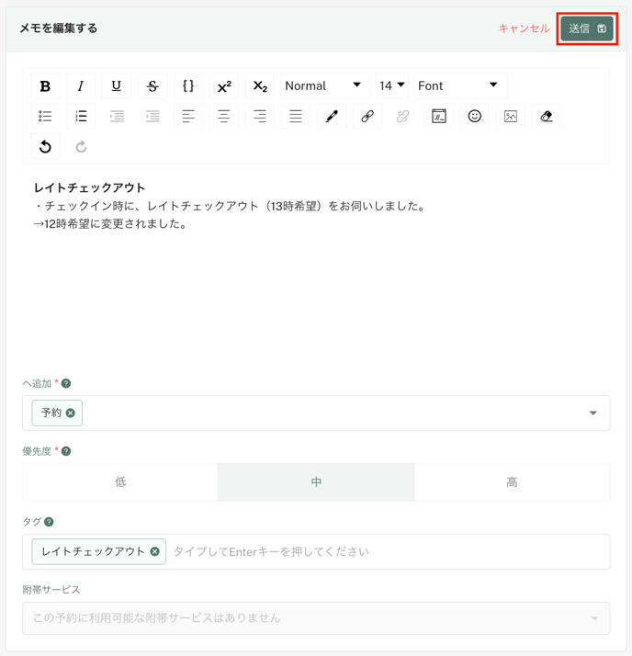The width and height of the screenshot is (632, 656).
Task: Apply italic formatting to text
Action: 81,85
